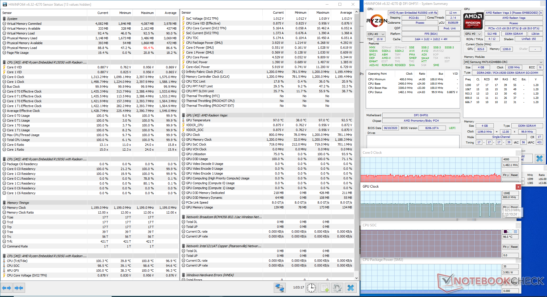Screen dimensions: 547x297
Task: Select the Core 0 C0 Residency row
Action: (89, 169)
